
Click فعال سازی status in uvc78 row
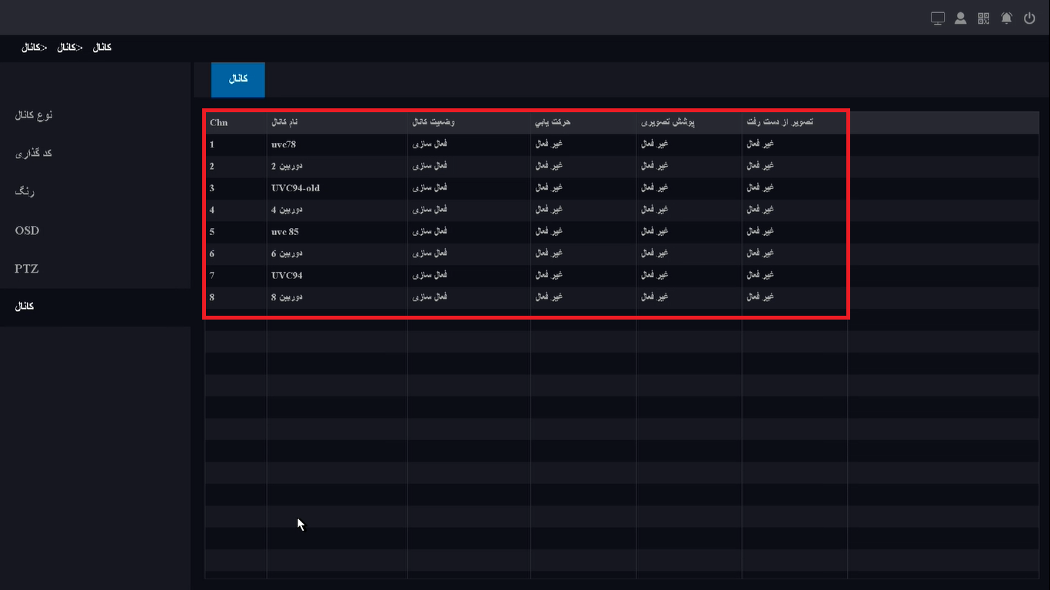tap(430, 144)
